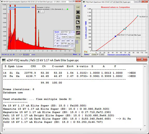Image resolution: width=149 pixels, height=134 pixels.
Task: Open the Setting button in sidebar
Action: (78, 38)
